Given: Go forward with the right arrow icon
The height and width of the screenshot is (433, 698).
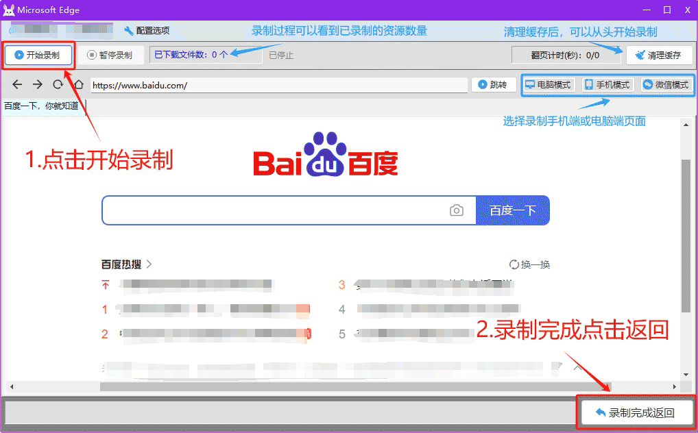Looking at the screenshot, I should click(38, 84).
